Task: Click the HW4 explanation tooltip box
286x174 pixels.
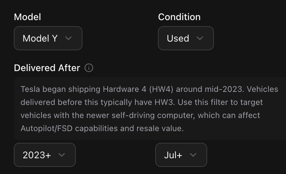Action: 150,109
